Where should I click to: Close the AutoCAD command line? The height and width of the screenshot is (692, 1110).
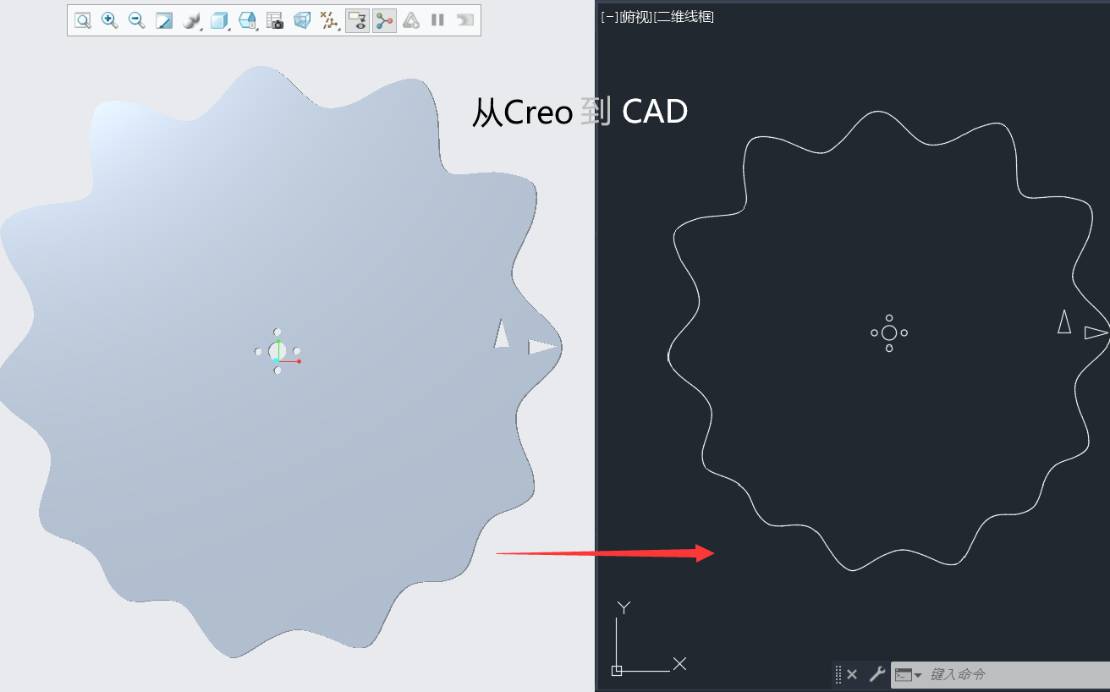852,674
